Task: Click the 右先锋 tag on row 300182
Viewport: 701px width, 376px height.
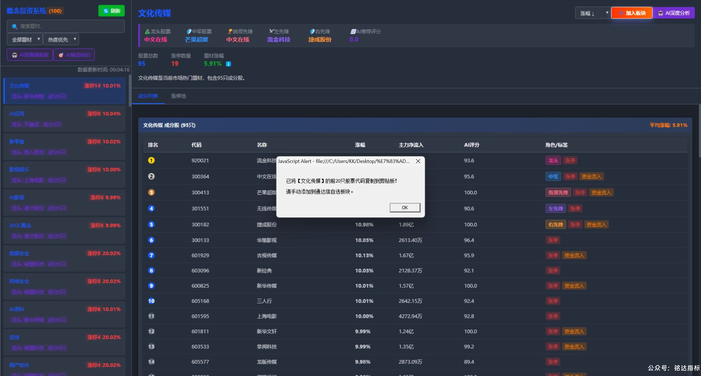Action: 556,225
